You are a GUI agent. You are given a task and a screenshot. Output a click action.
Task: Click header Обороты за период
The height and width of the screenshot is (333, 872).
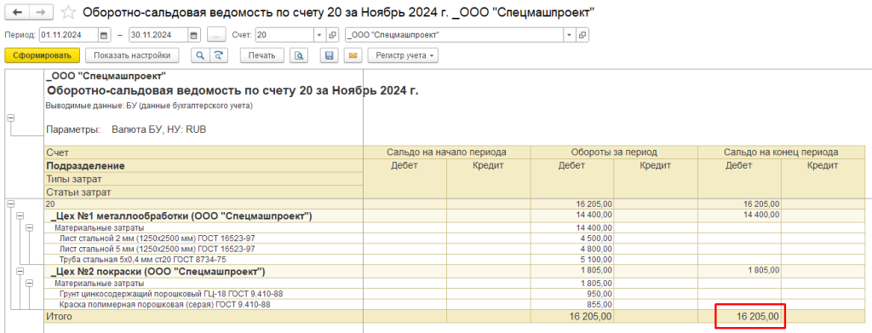614,152
